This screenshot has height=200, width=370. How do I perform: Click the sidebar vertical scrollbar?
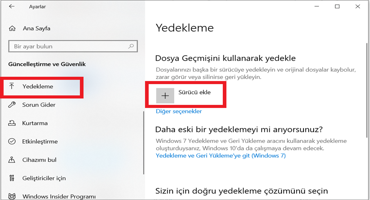coord(143,143)
